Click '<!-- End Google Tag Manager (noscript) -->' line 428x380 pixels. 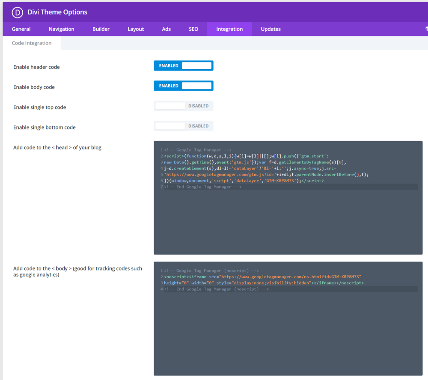[x=216, y=289]
